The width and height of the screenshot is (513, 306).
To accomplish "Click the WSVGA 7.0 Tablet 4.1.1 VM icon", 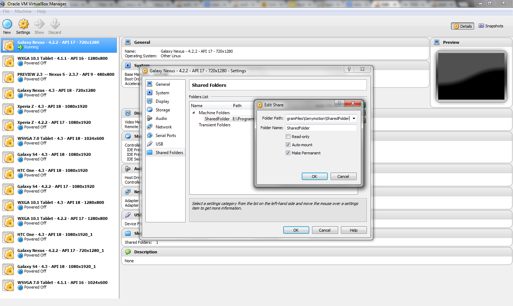I will 9,285.
